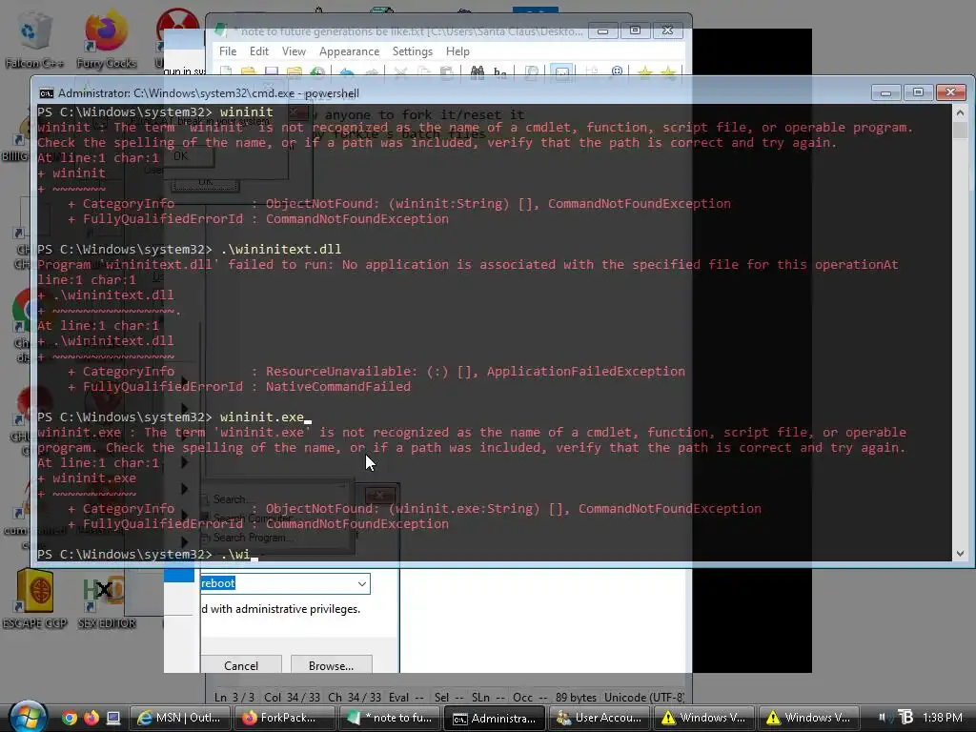This screenshot has width=976, height=732.
Task: Click 'Sel --' in the Notepad status bar
Action: (x=449, y=697)
